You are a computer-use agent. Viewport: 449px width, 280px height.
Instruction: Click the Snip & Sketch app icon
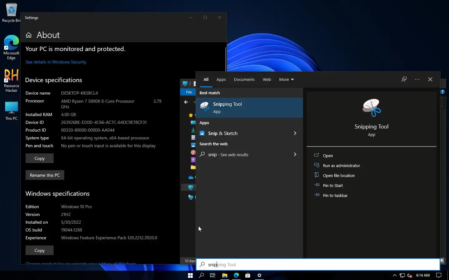coord(202,133)
